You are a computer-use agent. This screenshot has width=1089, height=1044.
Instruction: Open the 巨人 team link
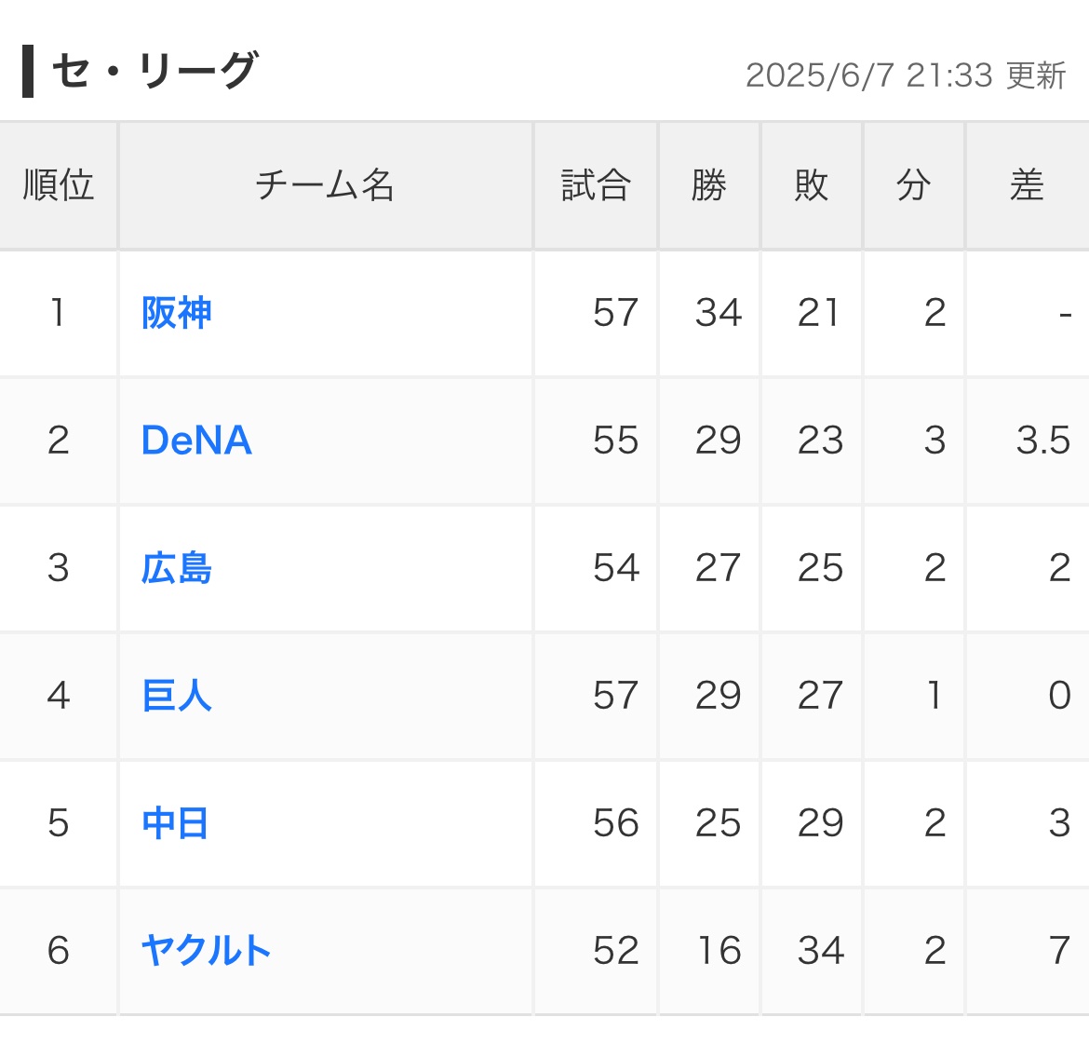pos(177,696)
